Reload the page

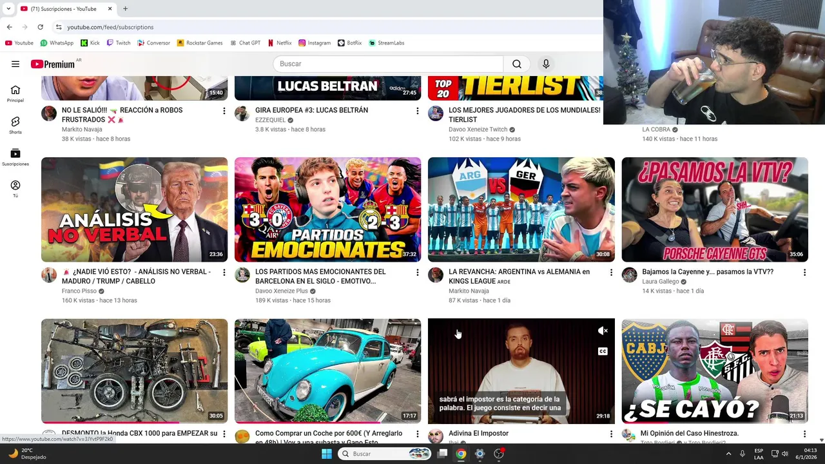[x=40, y=27]
